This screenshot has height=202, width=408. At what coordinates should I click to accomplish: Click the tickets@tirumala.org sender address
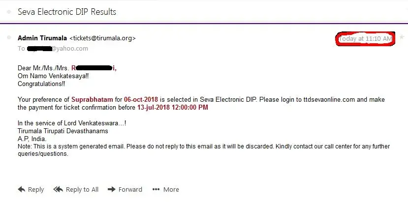pyautogui.click(x=102, y=38)
